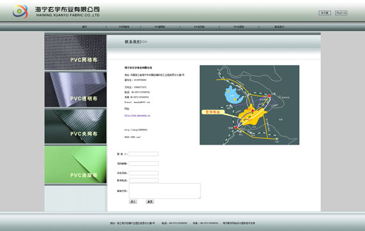Click the Haining Xuanyu Fabric company logo
The image size is (365, 231).
coord(20,12)
